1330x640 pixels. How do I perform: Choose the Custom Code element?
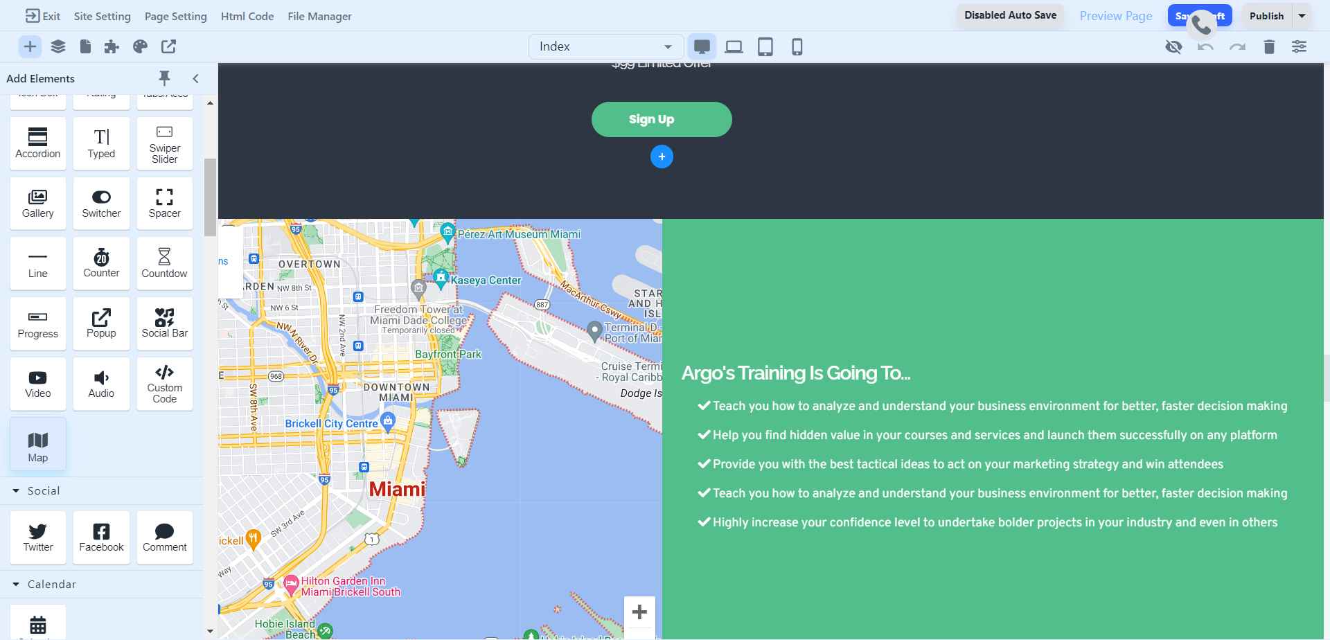pos(164,384)
